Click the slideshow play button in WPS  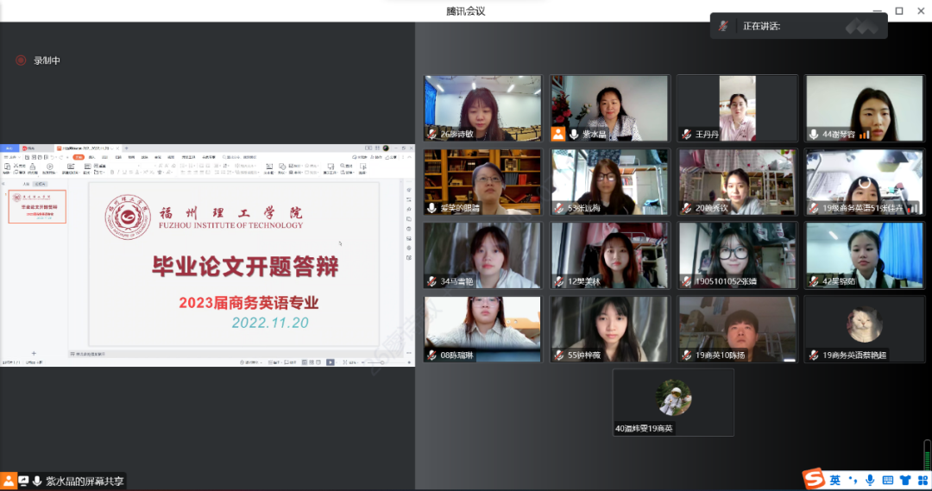tap(331, 362)
